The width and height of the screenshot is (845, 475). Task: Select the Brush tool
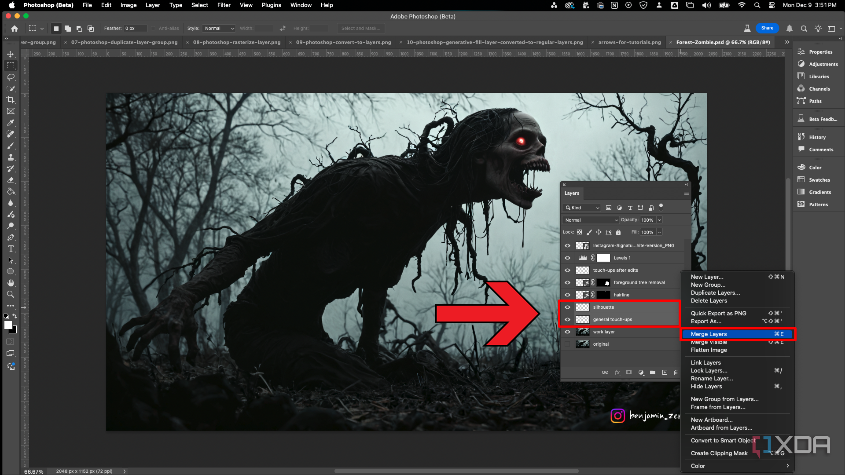(x=11, y=146)
